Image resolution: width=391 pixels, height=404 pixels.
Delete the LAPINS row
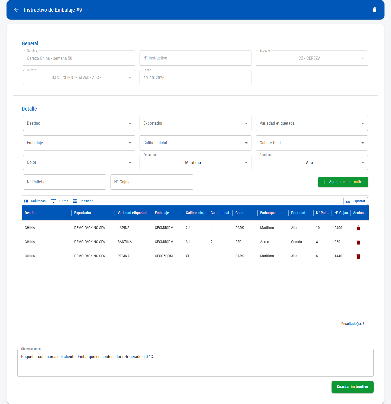358,228
